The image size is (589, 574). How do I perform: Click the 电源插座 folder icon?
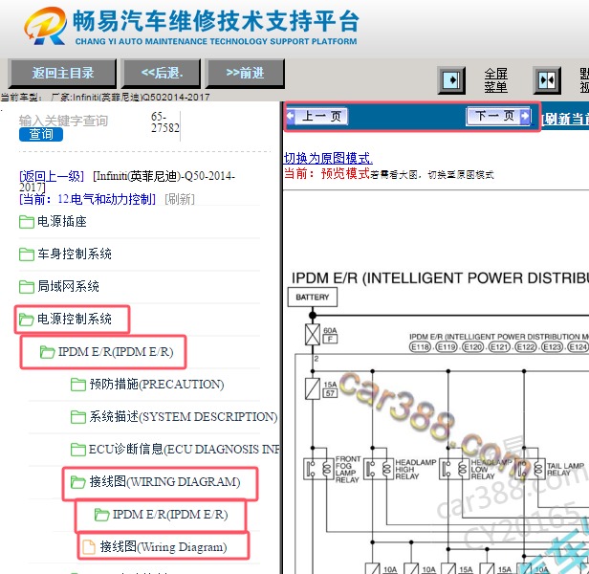point(27,222)
